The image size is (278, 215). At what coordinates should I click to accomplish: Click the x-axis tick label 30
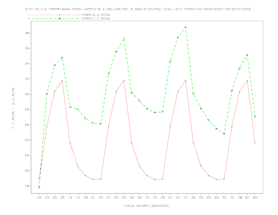tap(116, 197)
